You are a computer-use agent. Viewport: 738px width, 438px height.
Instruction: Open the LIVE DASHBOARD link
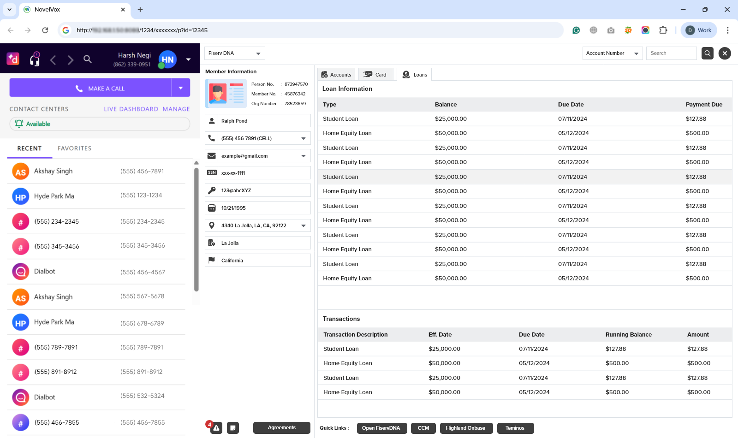tap(131, 109)
